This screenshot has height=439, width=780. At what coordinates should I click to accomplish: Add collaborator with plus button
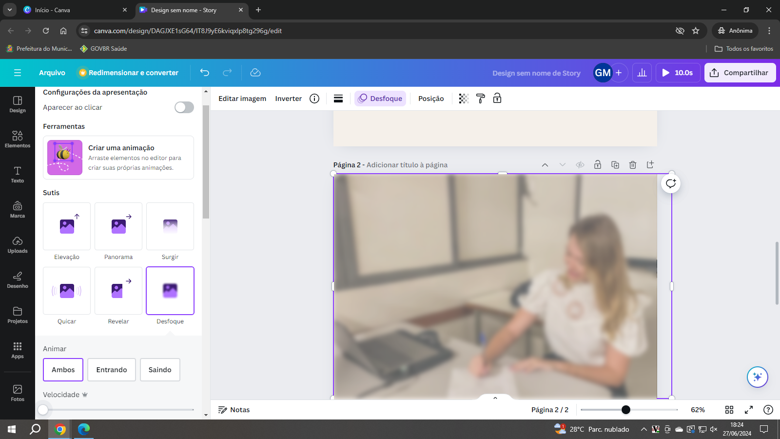click(x=619, y=73)
